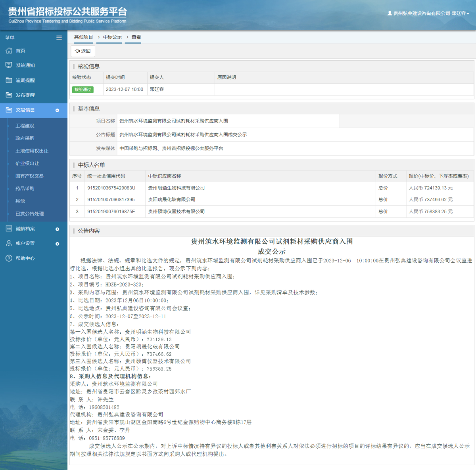Collapse the 交易信息 submenu
Screen dimensions: 476x470
click(x=58, y=110)
